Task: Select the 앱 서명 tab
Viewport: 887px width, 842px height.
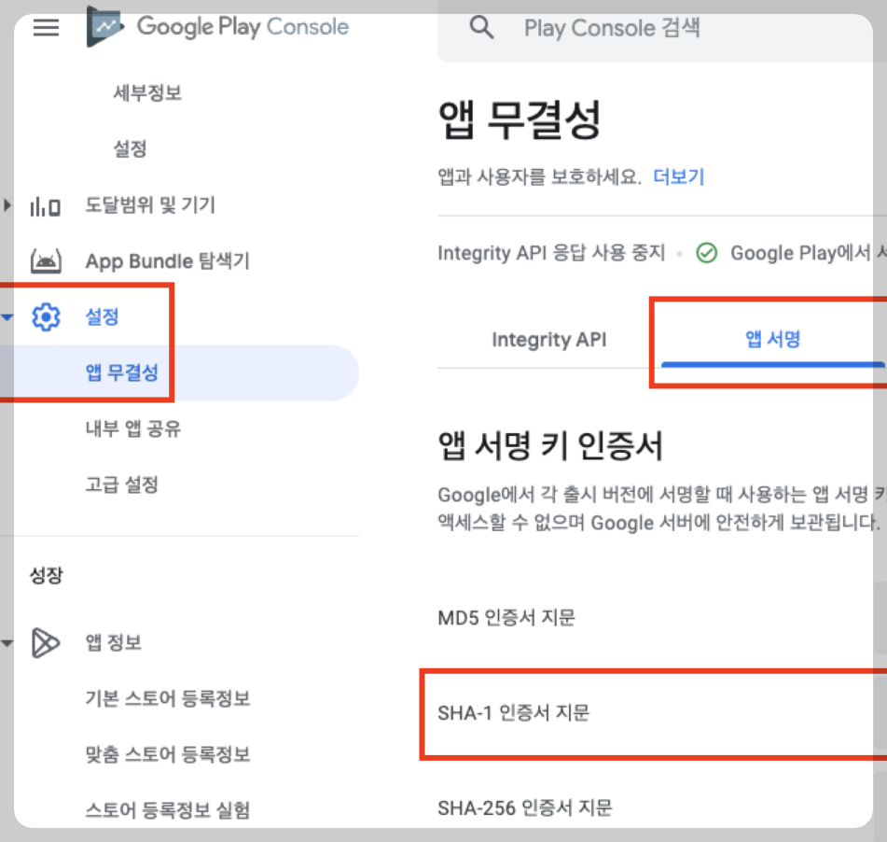Action: 772,339
